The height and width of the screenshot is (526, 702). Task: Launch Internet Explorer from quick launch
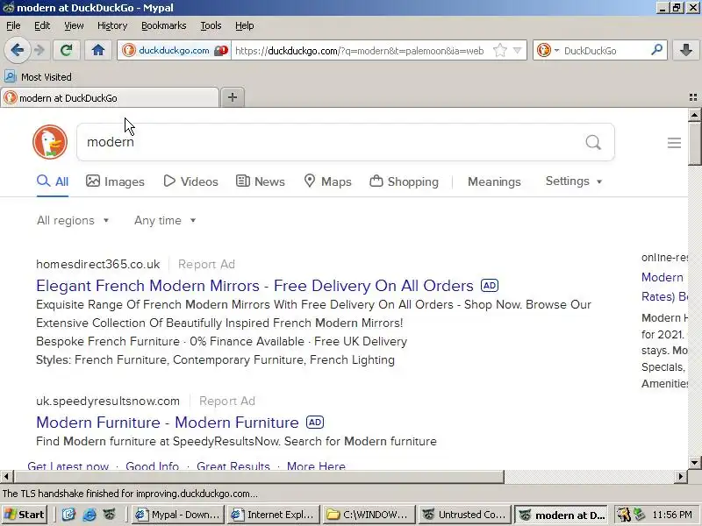[90, 515]
